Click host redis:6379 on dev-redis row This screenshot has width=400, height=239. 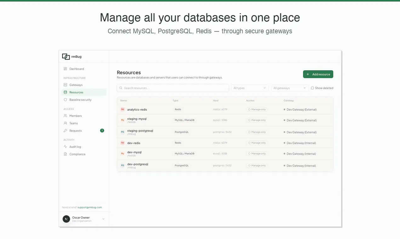[220, 143]
